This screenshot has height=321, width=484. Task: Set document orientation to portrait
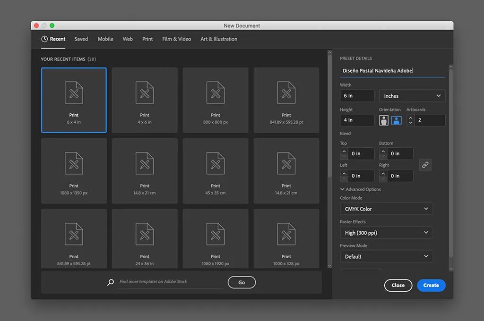click(384, 120)
